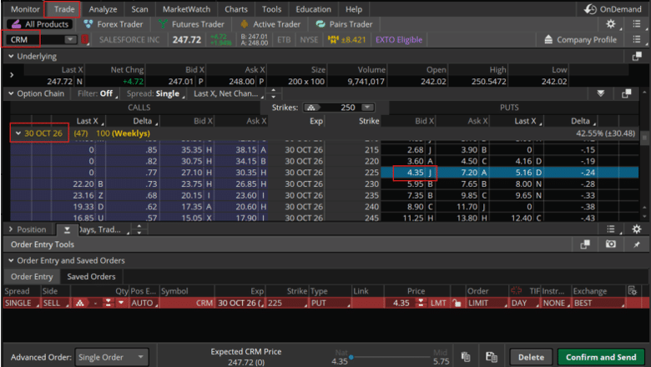Open the list menu next to Company Profile

pyautogui.click(x=637, y=39)
